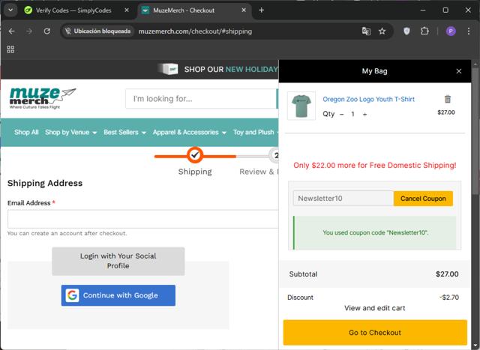Expand the Apparel & Accessories dropdown
Viewport: 480px width, 350px height.
pyautogui.click(x=190, y=132)
